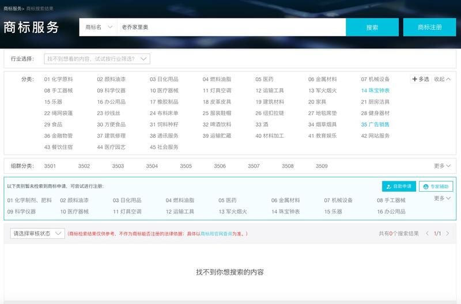The image size is (461, 304).
Task: Go to the next results page arrow
Action: coord(448,234)
